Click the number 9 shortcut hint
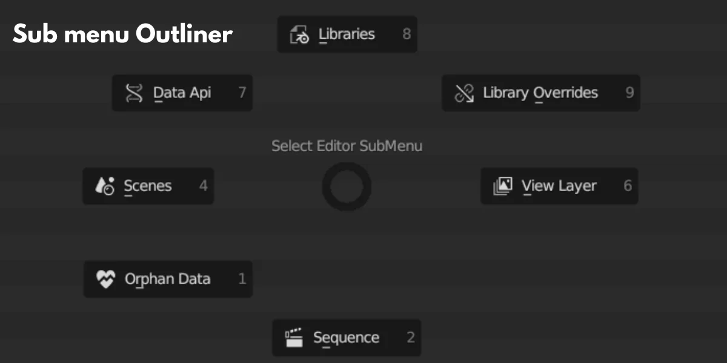 [629, 93]
